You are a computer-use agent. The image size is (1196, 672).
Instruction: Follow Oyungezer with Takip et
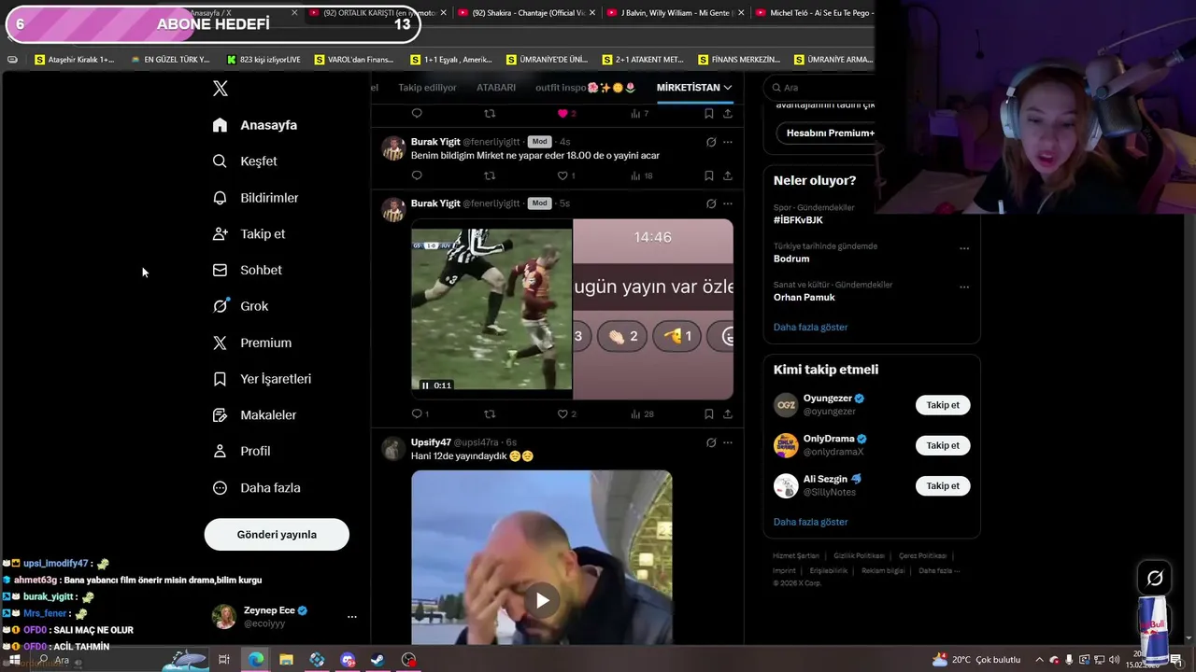943,405
